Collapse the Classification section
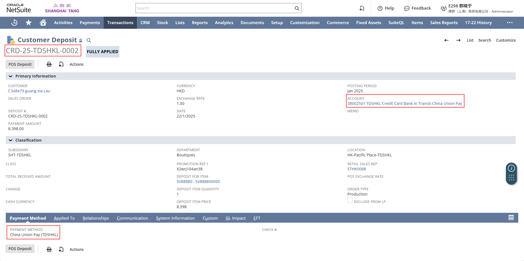This screenshot has height=261, width=524. click(11, 140)
